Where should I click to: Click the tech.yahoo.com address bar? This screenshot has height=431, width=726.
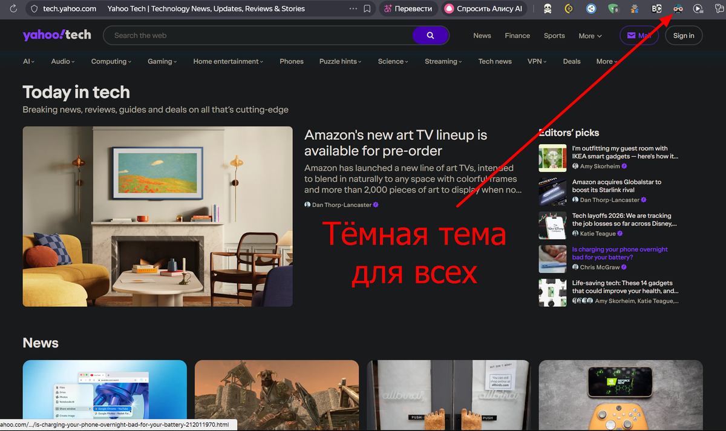pyautogui.click(x=70, y=9)
